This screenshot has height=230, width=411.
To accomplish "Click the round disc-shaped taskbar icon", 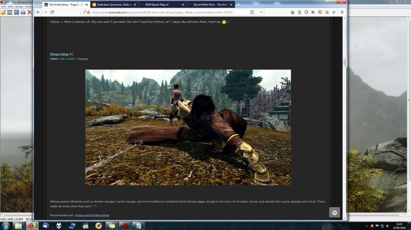I will pos(99,226).
